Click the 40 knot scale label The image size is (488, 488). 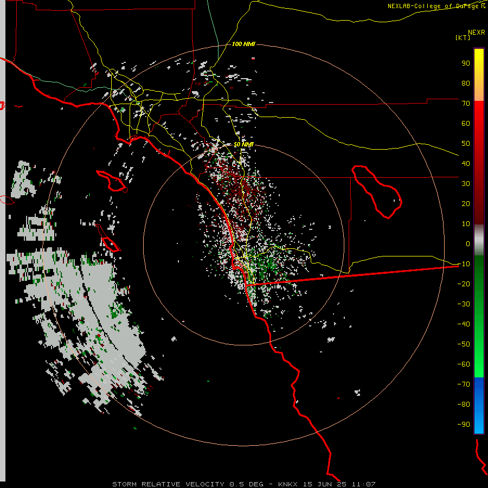coord(466,163)
